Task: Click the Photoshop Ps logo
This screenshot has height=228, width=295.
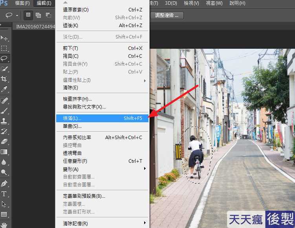Action: [4, 3]
